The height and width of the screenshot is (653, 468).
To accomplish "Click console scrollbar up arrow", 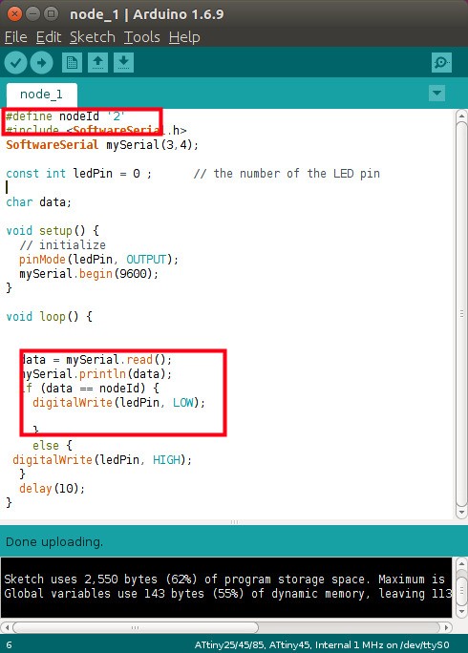I will tap(461, 564).
